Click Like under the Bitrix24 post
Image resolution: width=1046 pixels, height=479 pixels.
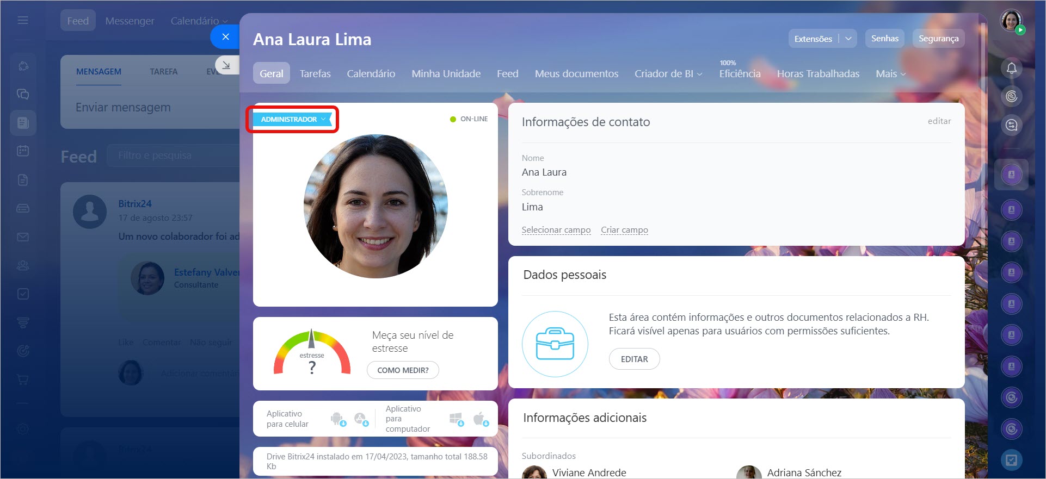pos(126,342)
